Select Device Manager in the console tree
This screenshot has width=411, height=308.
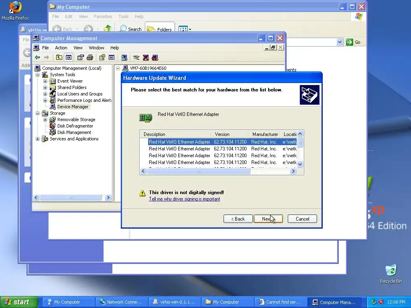(x=73, y=107)
